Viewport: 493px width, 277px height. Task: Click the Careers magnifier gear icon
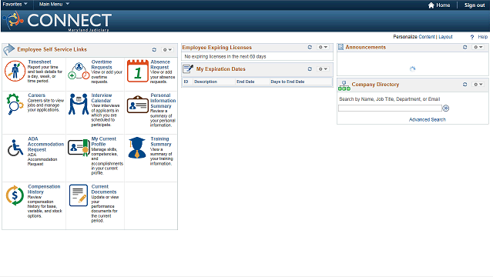pos(15,104)
